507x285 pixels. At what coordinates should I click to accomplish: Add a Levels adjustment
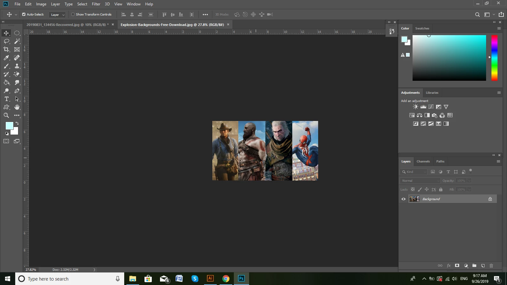423,107
